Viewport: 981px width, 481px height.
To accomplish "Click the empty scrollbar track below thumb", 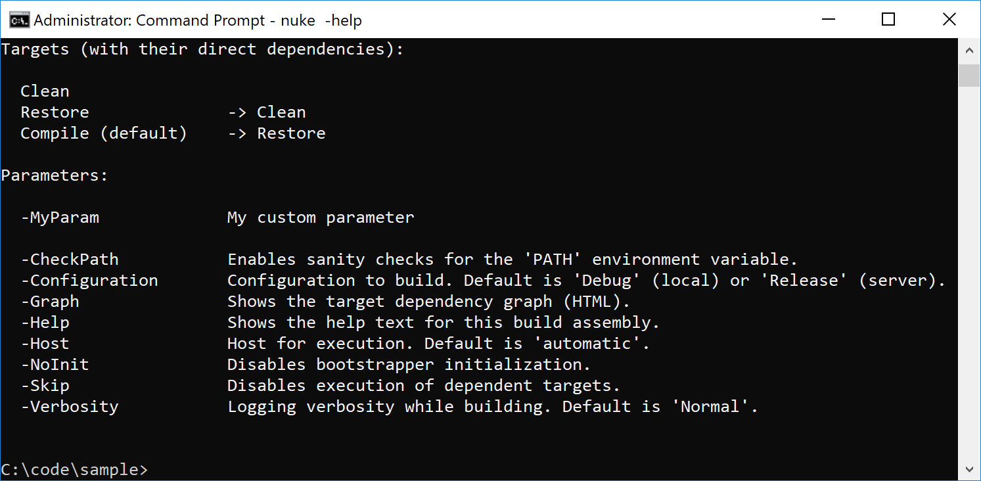I will [969, 273].
